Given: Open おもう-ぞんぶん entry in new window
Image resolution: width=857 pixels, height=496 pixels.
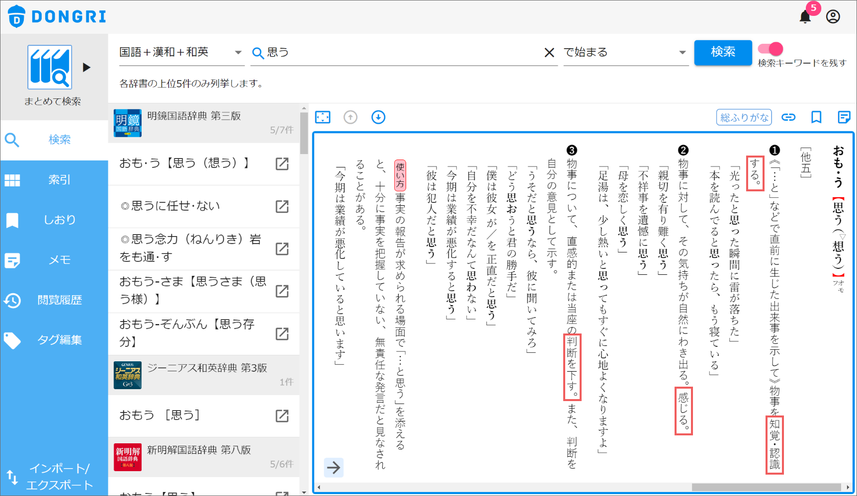Looking at the screenshot, I should (282, 333).
